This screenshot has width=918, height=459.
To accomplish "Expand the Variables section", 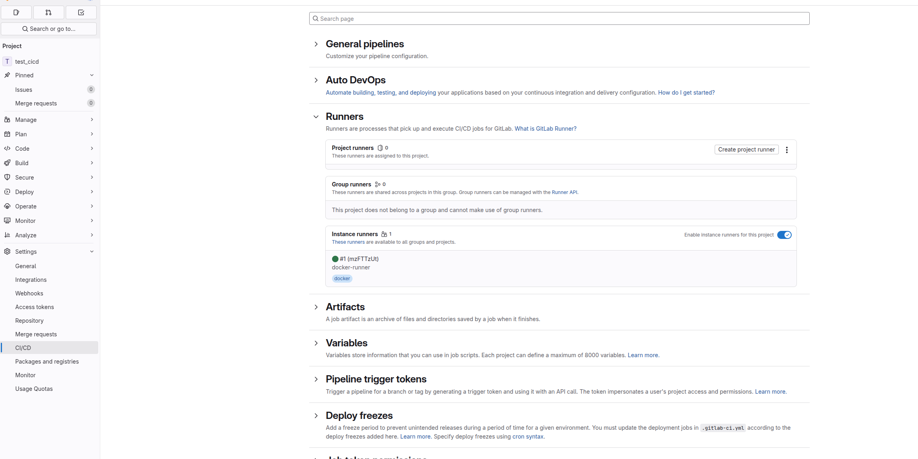I will pos(316,343).
